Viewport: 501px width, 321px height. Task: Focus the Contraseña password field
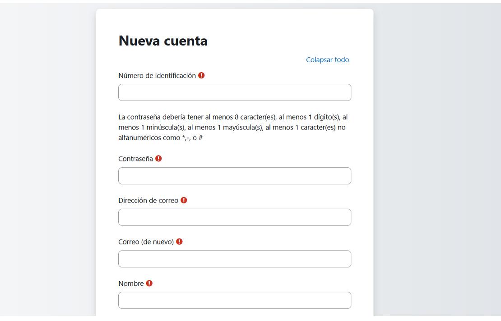234,175
